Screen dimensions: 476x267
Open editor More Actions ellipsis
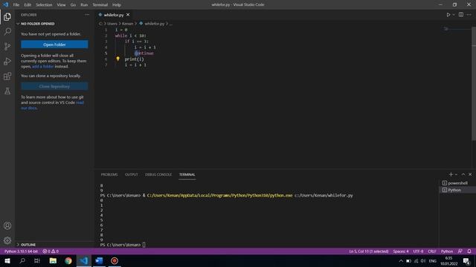coord(469,15)
